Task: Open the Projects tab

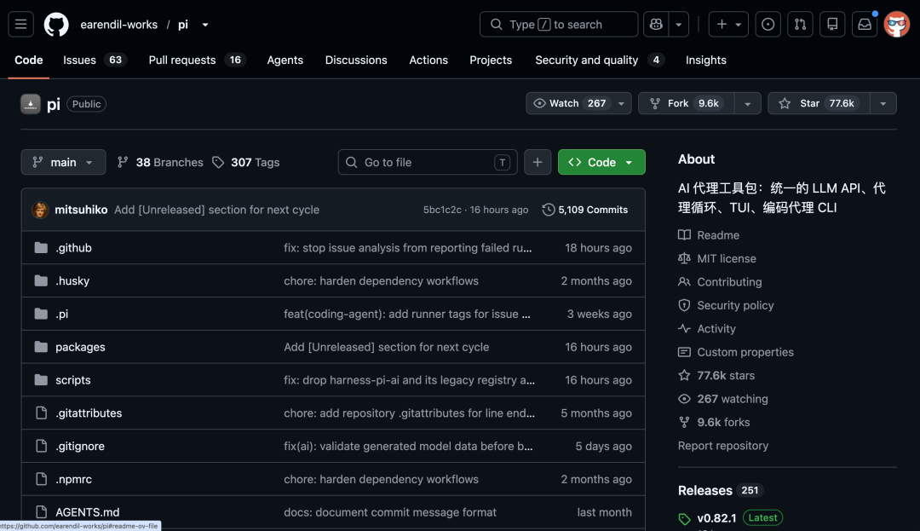Action: tap(491, 60)
